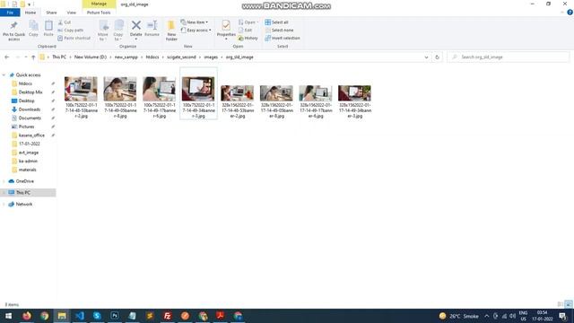Open 17-01-2022 folder in sidebar
This screenshot has height=323, width=574.
click(29, 144)
